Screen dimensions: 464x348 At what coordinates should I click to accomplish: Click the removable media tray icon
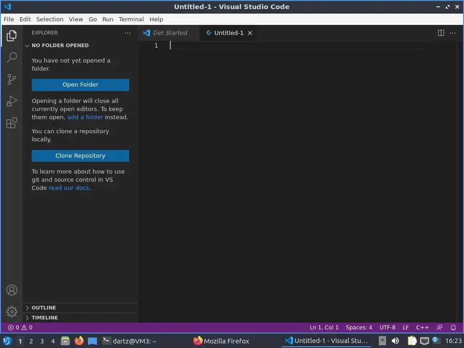[x=382, y=341]
